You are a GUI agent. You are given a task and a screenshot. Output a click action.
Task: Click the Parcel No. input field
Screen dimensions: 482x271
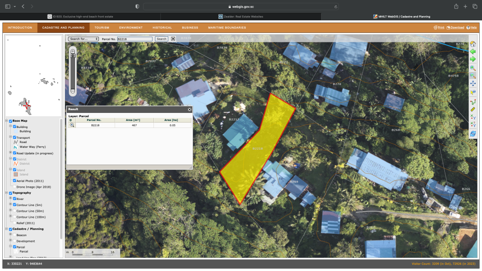click(x=134, y=39)
